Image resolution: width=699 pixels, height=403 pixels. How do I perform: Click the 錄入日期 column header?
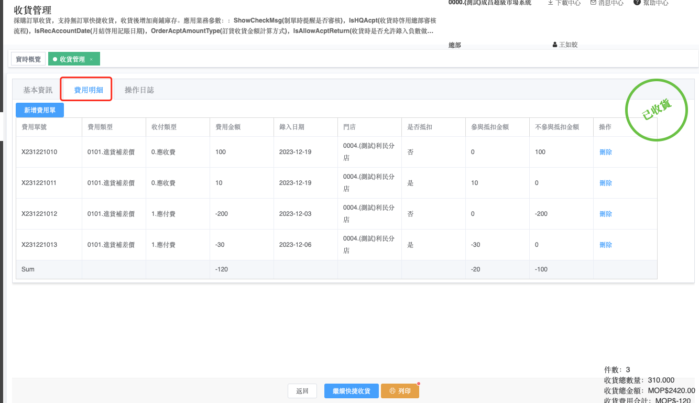tap(292, 127)
